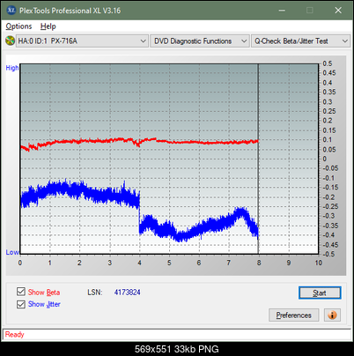Expand the Q-Check Beta/Jitter Test dropdown
This screenshot has width=354, height=356.
pos(300,41)
